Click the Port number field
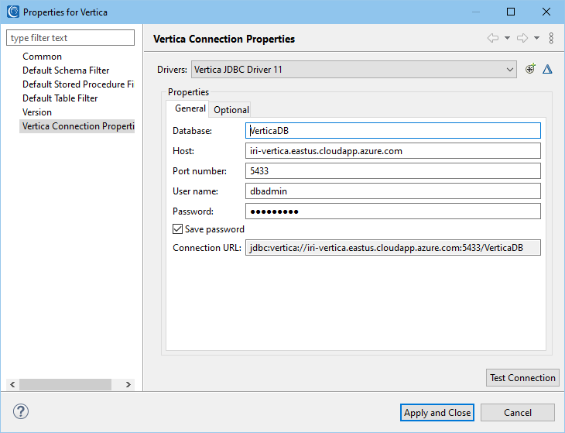This screenshot has height=433, width=565. click(393, 171)
